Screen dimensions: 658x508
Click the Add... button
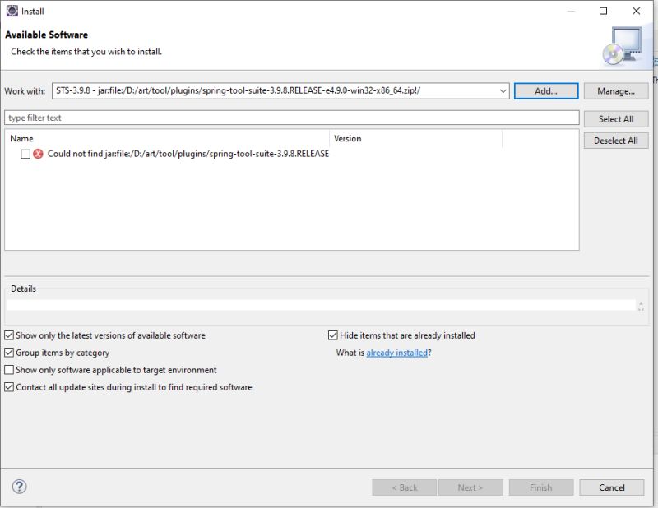pos(546,91)
